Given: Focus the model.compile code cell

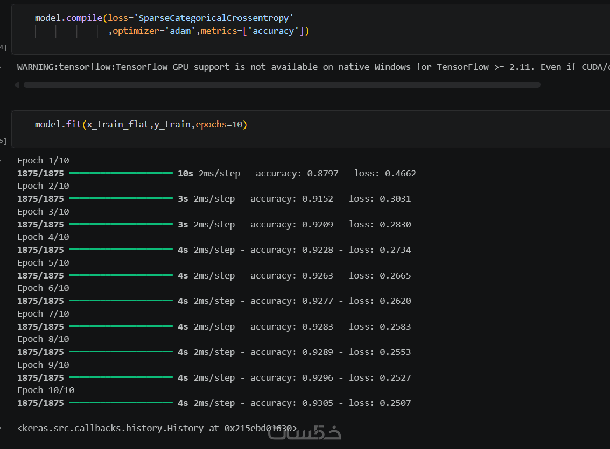Looking at the screenshot, I should (x=311, y=29).
